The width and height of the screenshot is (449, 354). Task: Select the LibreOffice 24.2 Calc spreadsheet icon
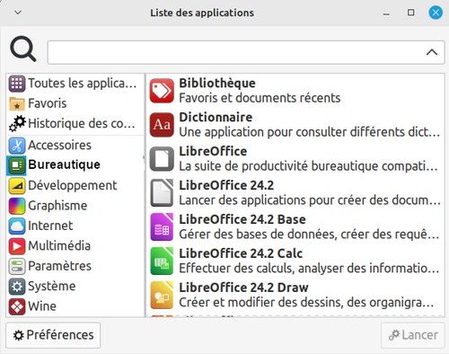162,261
